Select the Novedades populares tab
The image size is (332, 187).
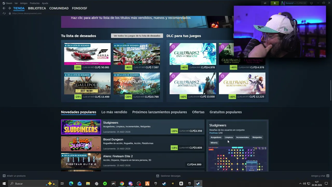tap(79, 112)
